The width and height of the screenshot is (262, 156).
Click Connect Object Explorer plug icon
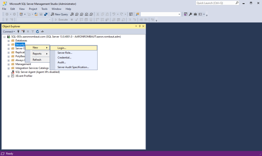click(18, 31)
